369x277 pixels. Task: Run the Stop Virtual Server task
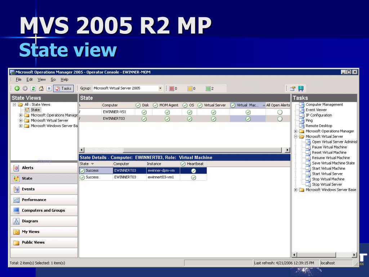327,184
